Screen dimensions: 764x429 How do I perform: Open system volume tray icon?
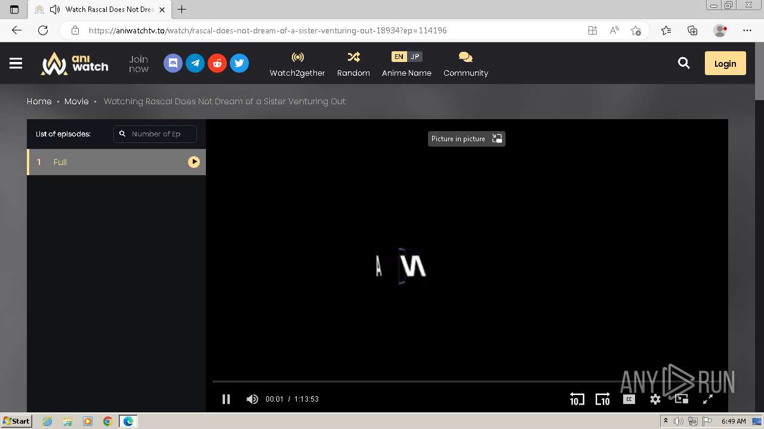(679, 421)
